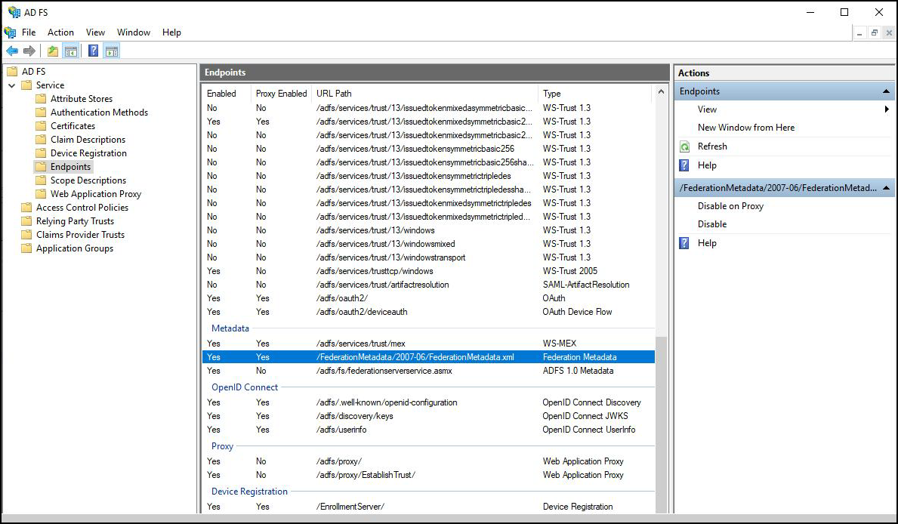Viewport: 898px width, 524px height.
Task: Click the Back arrow in the toolbar
Action: pyautogui.click(x=12, y=51)
